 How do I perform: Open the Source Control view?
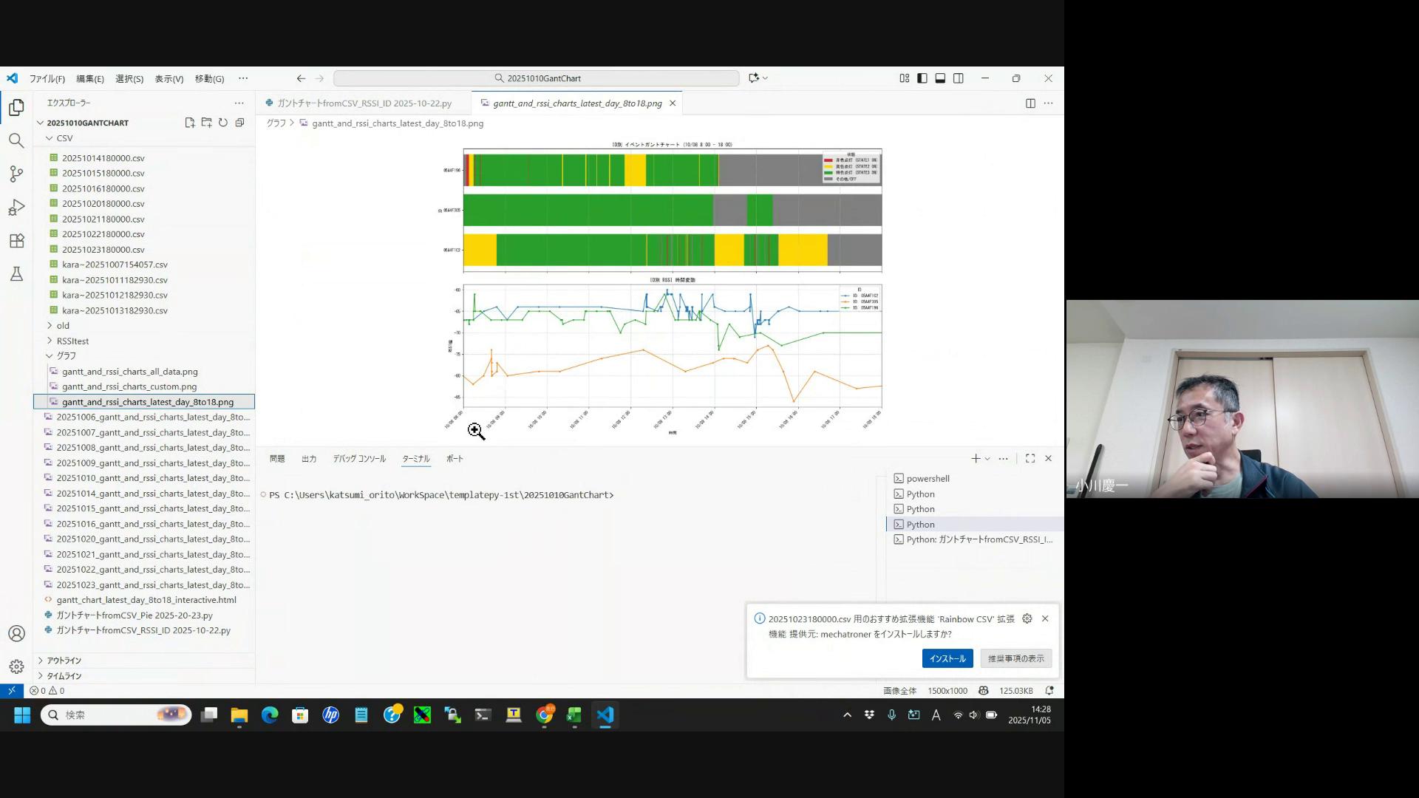pyautogui.click(x=16, y=174)
